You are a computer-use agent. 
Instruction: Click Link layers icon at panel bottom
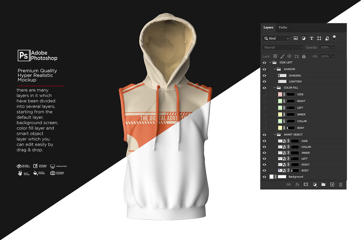tap(288, 184)
